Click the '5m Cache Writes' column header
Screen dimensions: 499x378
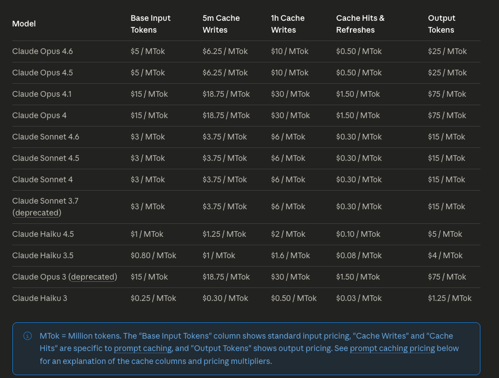click(221, 24)
